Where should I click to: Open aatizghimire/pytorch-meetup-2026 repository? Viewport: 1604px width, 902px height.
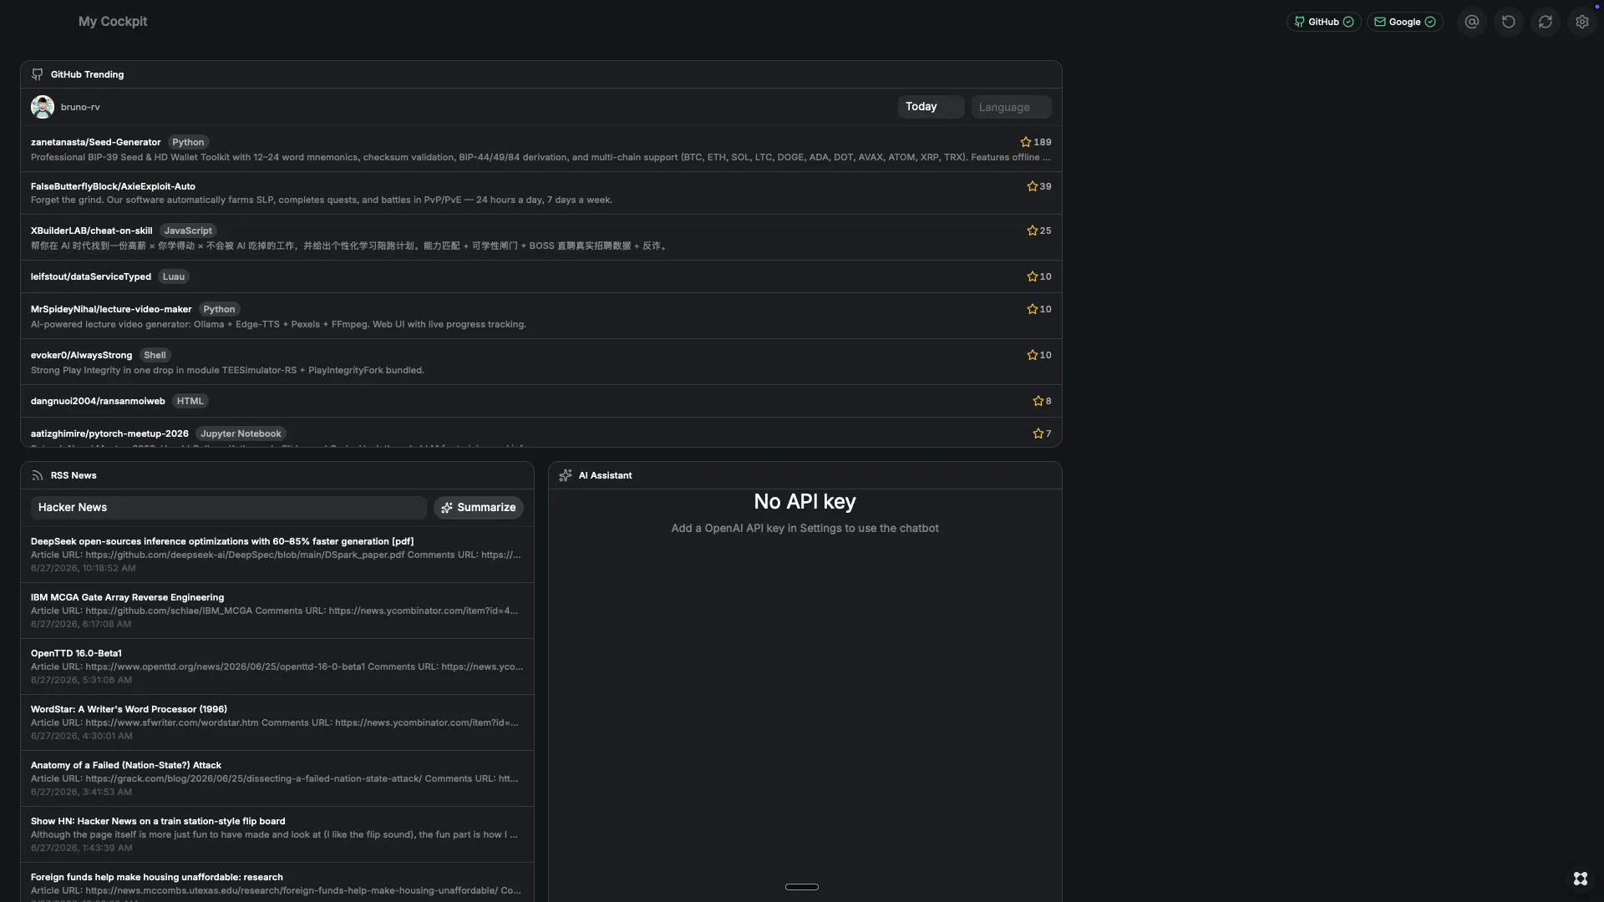coord(109,433)
